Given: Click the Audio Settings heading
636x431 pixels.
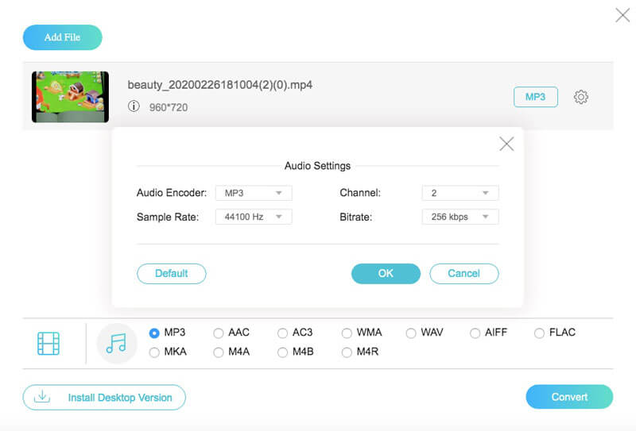Looking at the screenshot, I should [x=317, y=166].
